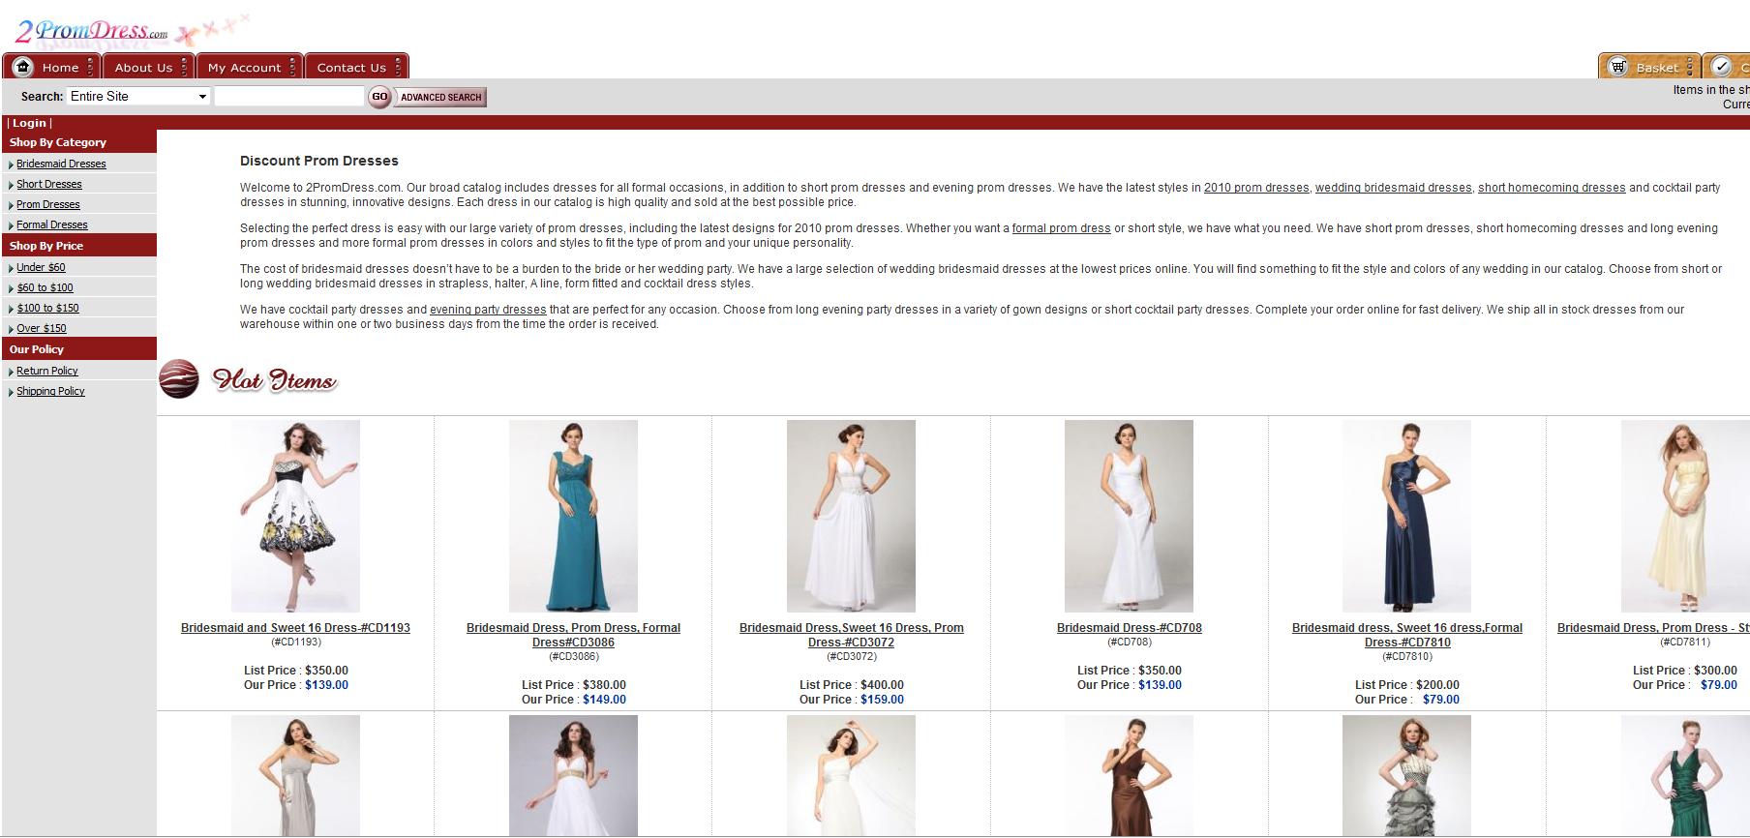Browse the Bridesmaid Dresses category

[61, 164]
